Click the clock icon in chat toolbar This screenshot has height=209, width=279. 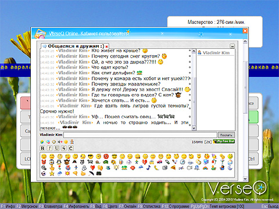tap(54, 142)
